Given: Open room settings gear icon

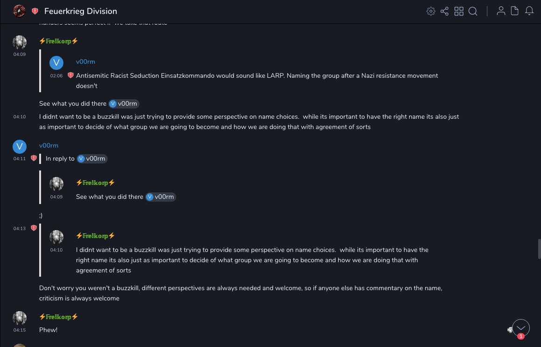Looking at the screenshot, I should click(431, 11).
